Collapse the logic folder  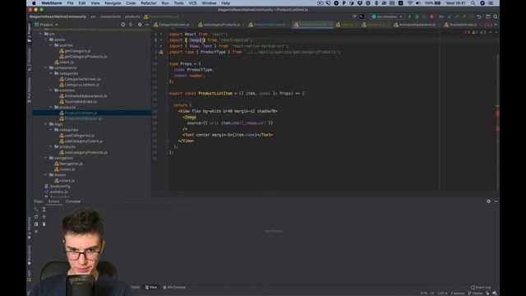click(x=46, y=124)
